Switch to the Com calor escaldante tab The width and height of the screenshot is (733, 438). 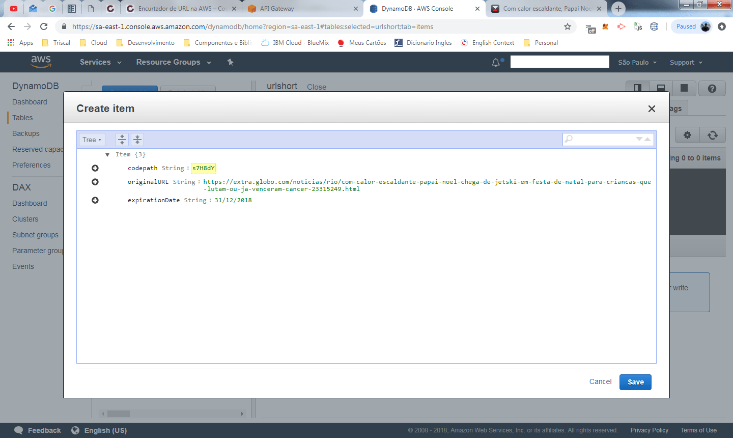pos(547,9)
